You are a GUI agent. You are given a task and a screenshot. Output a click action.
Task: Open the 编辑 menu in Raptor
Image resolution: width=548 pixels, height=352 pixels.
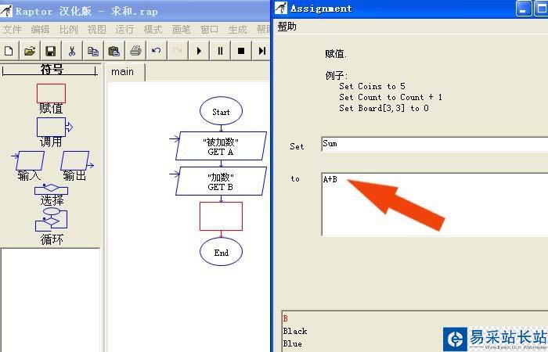click(x=40, y=30)
